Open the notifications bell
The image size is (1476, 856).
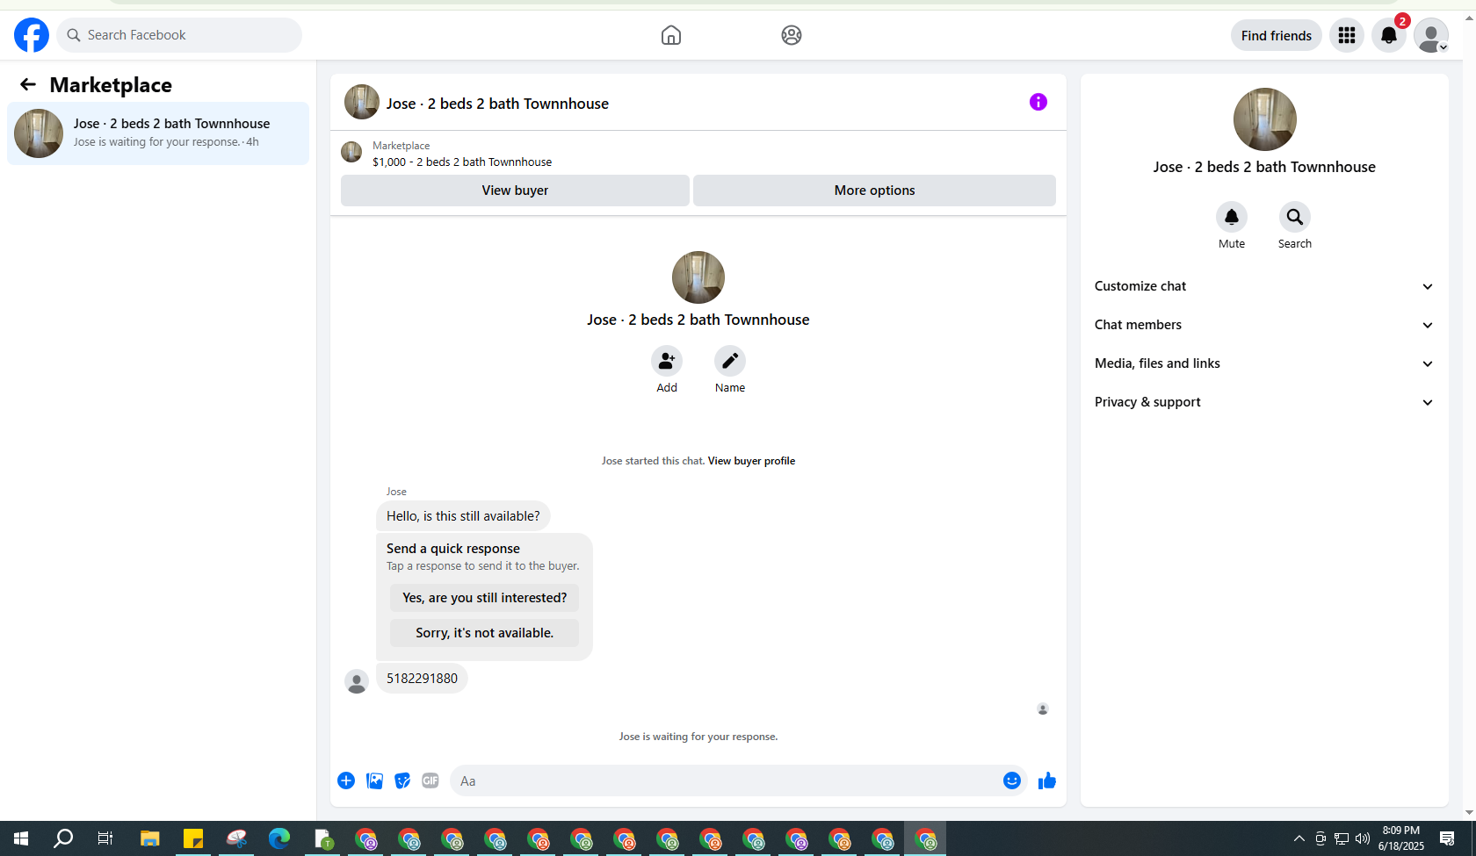pyautogui.click(x=1389, y=35)
